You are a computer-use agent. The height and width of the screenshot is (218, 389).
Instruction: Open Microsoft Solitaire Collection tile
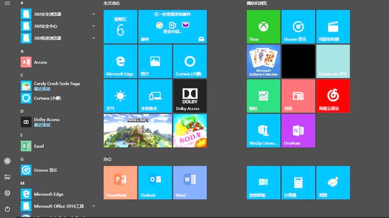tap(263, 61)
